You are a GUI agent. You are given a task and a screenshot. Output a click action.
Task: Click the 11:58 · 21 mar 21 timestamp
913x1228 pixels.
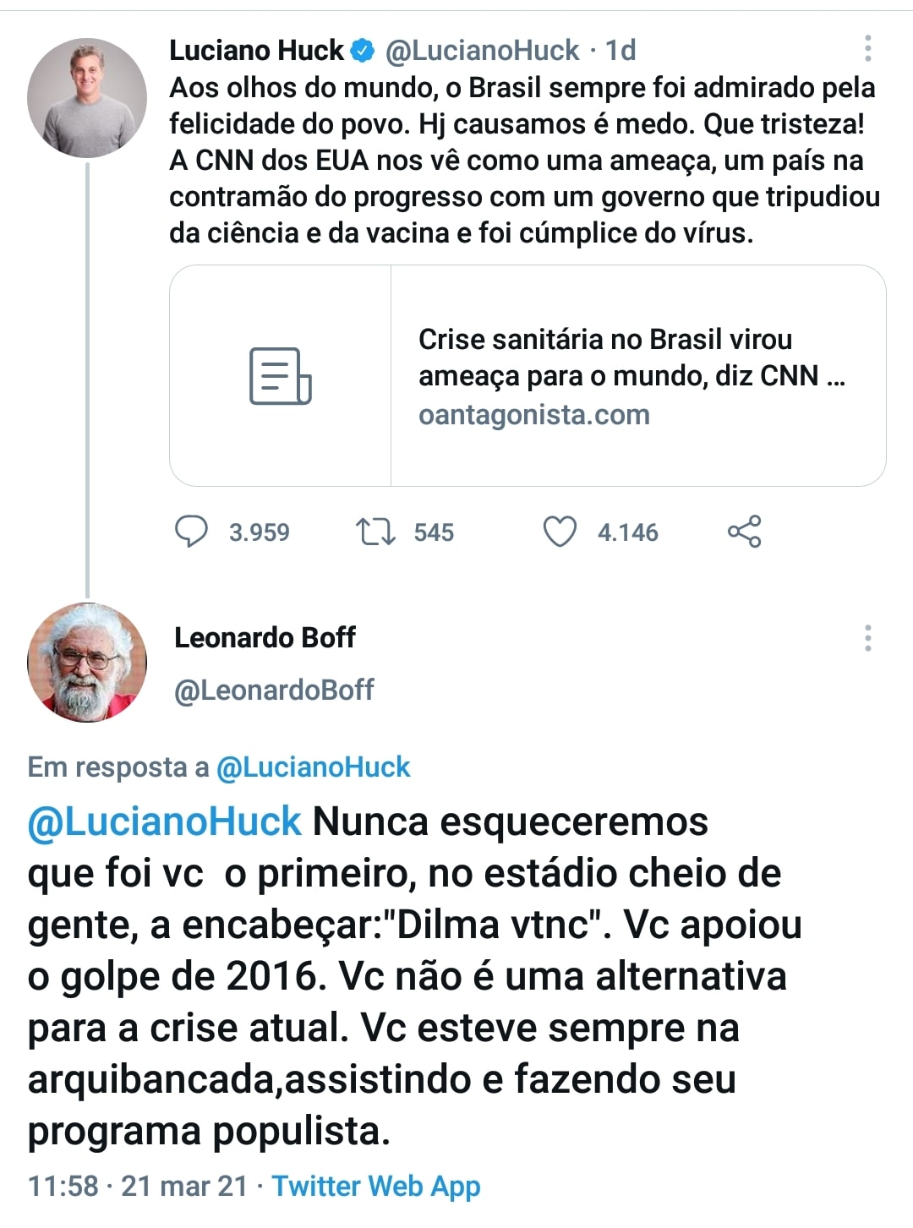click(x=138, y=1186)
